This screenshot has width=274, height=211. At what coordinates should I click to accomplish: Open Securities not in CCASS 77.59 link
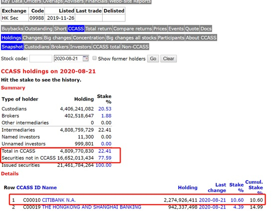click(x=105, y=158)
